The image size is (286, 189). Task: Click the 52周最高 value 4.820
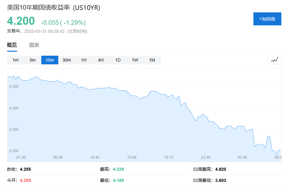221,169
